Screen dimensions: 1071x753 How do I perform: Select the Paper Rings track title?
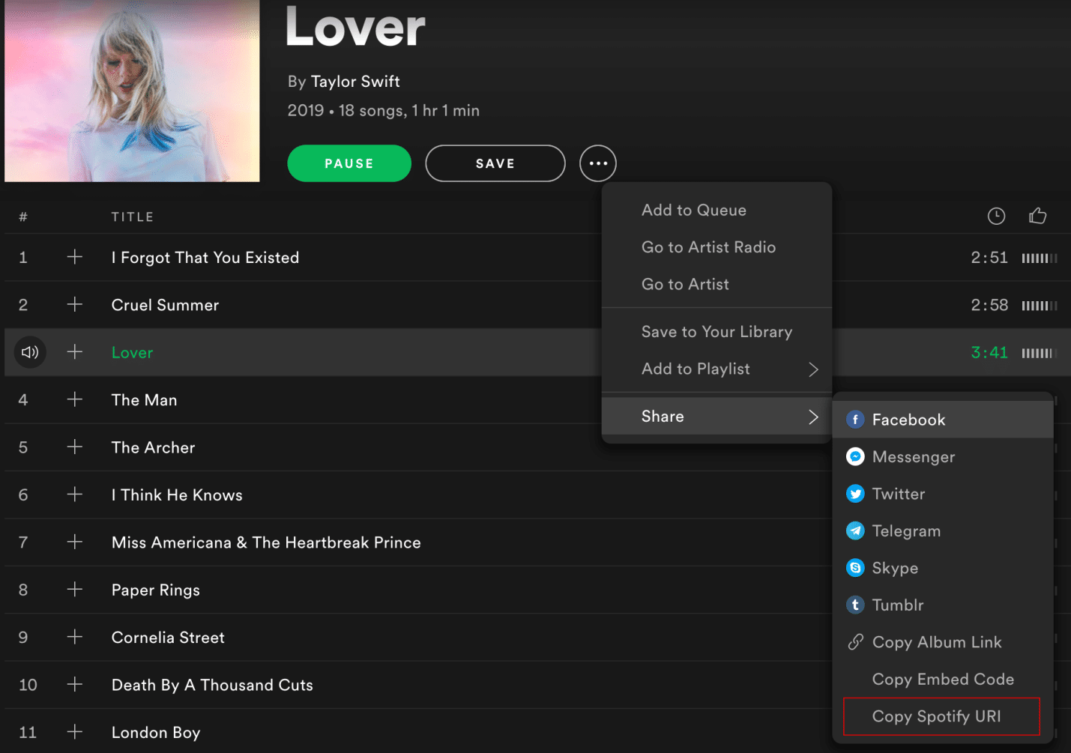(156, 590)
